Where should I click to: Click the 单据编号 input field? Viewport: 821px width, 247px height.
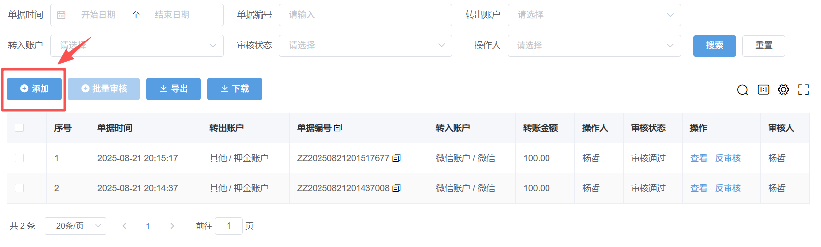pos(365,15)
